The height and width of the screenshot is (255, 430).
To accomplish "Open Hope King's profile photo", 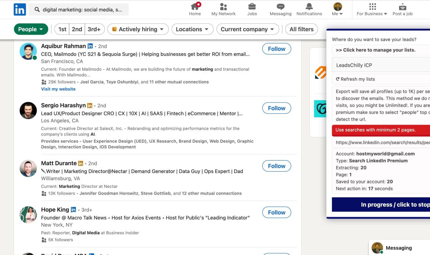I will pos(28,215).
